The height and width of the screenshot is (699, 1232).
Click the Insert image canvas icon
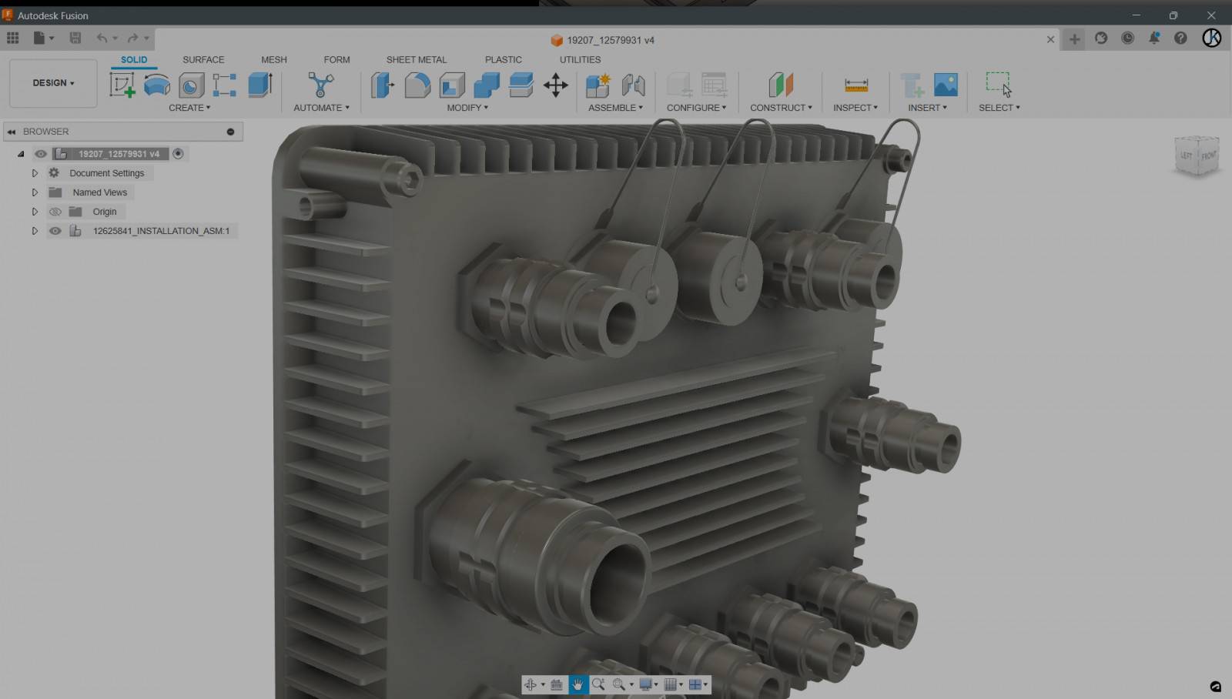(946, 85)
